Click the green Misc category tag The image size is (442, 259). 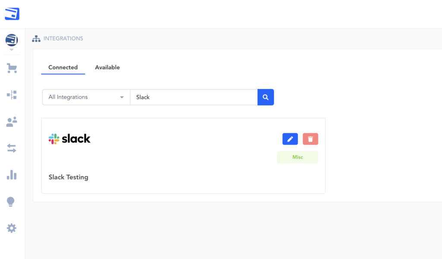(x=297, y=157)
